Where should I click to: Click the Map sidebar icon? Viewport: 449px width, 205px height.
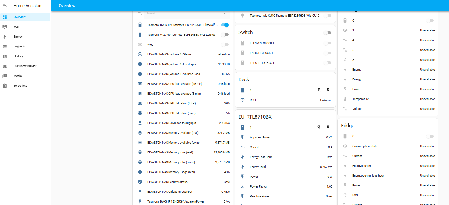pos(5,27)
